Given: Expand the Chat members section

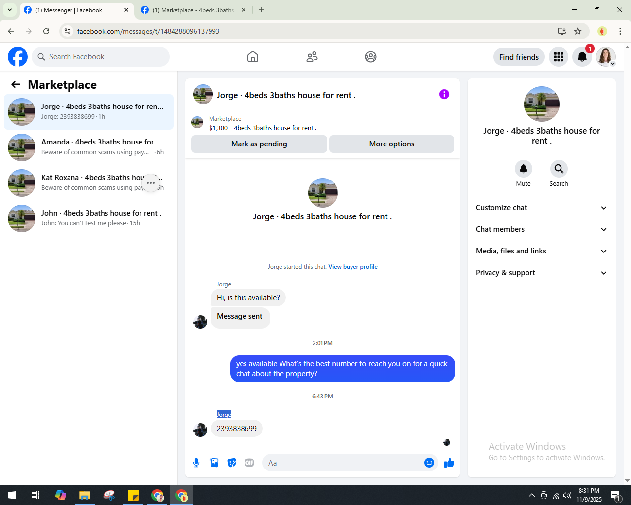Looking at the screenshot, I should 542,229.
